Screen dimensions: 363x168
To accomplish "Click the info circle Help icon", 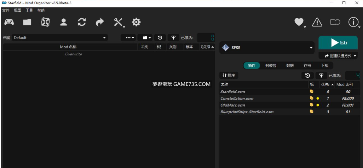I will point(353,22).
